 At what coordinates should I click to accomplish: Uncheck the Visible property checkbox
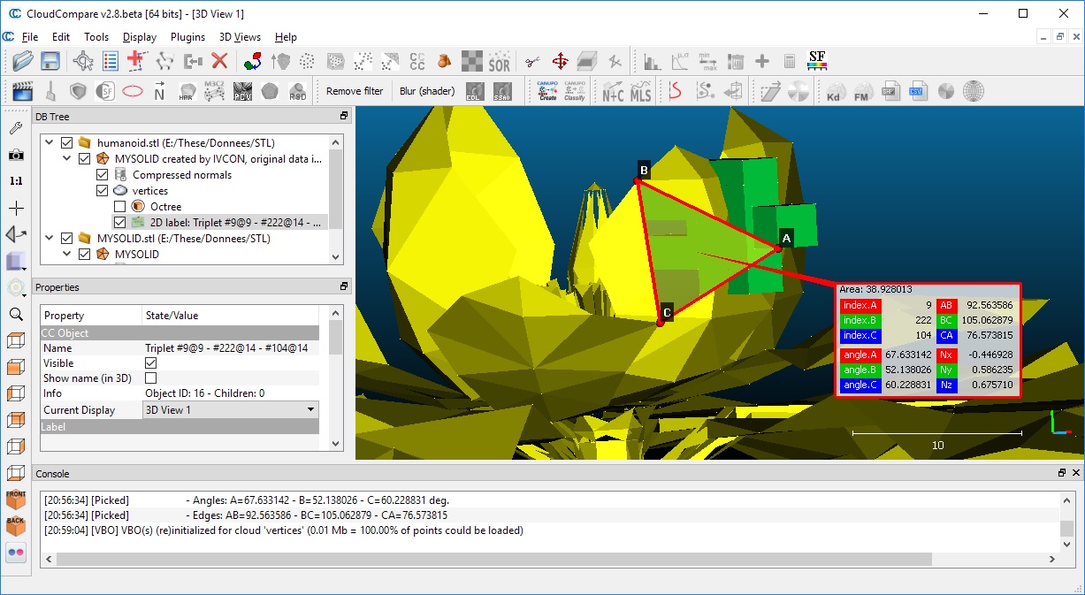150,363
